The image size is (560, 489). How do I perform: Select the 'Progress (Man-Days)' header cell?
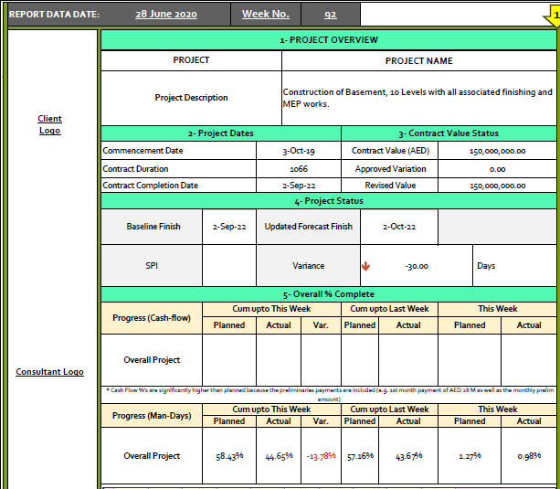click(x=152, y=416)
